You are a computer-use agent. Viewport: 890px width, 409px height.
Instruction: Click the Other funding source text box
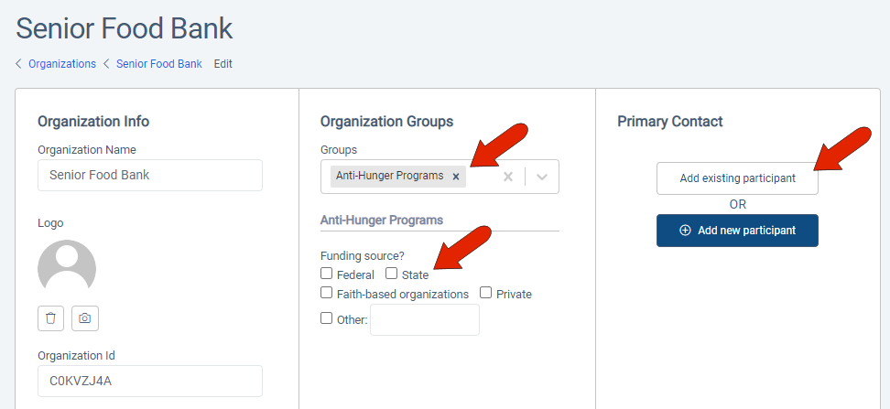point(425,320)
